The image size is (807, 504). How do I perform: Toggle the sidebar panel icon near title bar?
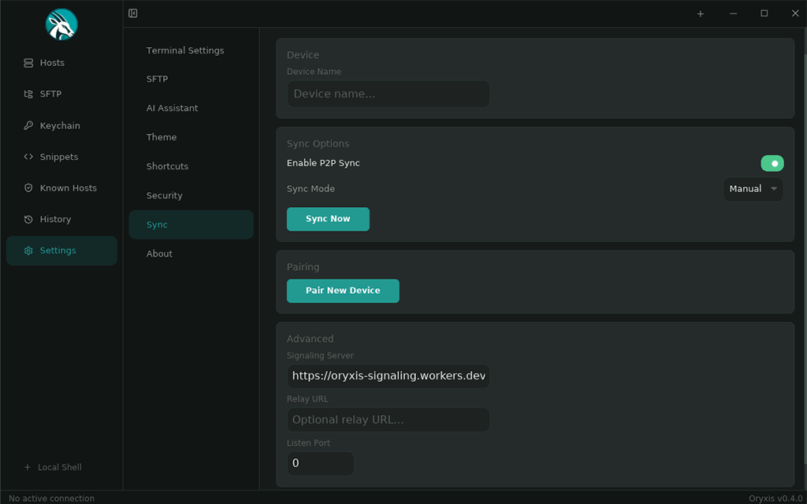(x=132, y=13)
